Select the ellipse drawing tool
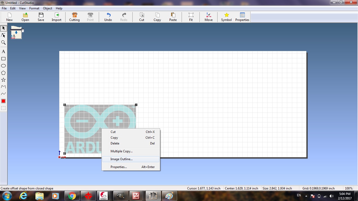The image size is (358, 201). point(3,66)
